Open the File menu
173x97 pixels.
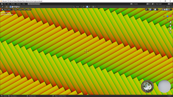[5, 4]
